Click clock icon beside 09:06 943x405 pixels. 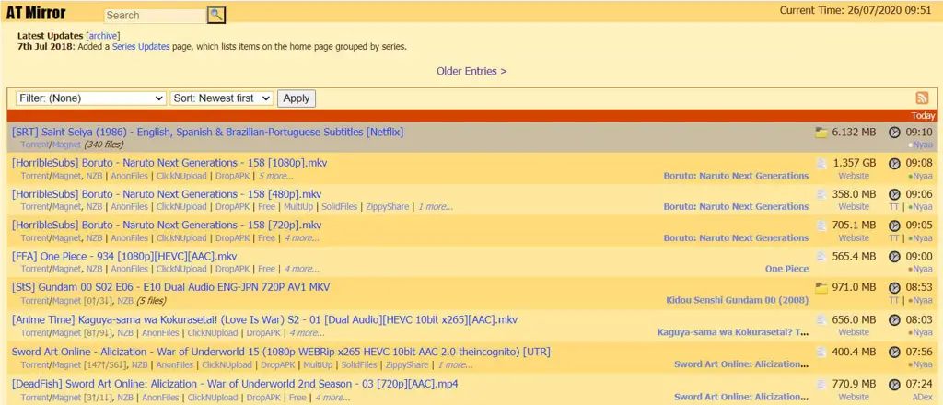pos(894,194)
